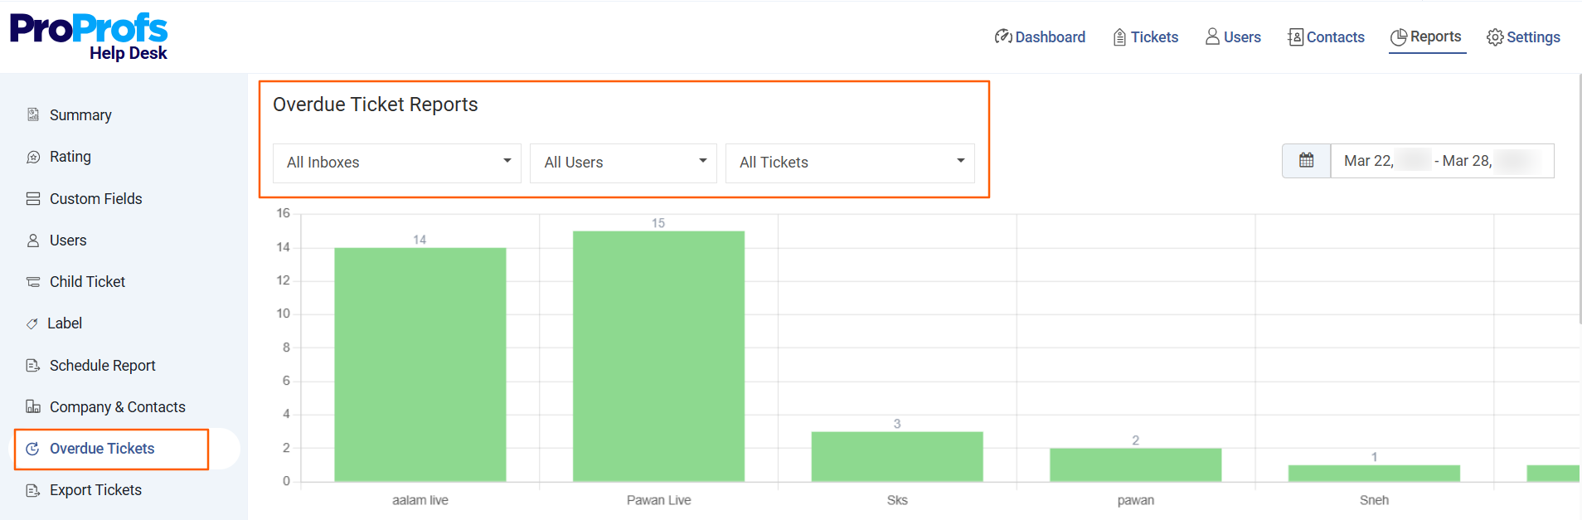Click the Pawan Live axis label
The height and width of the screenshot is (520, 1582).
[x=658, y=500]
